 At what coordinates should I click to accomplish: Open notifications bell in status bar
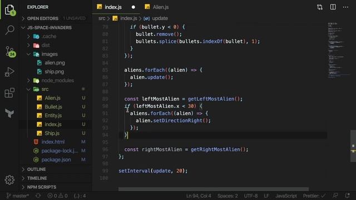pyautogui.click(x=347, y=196)
